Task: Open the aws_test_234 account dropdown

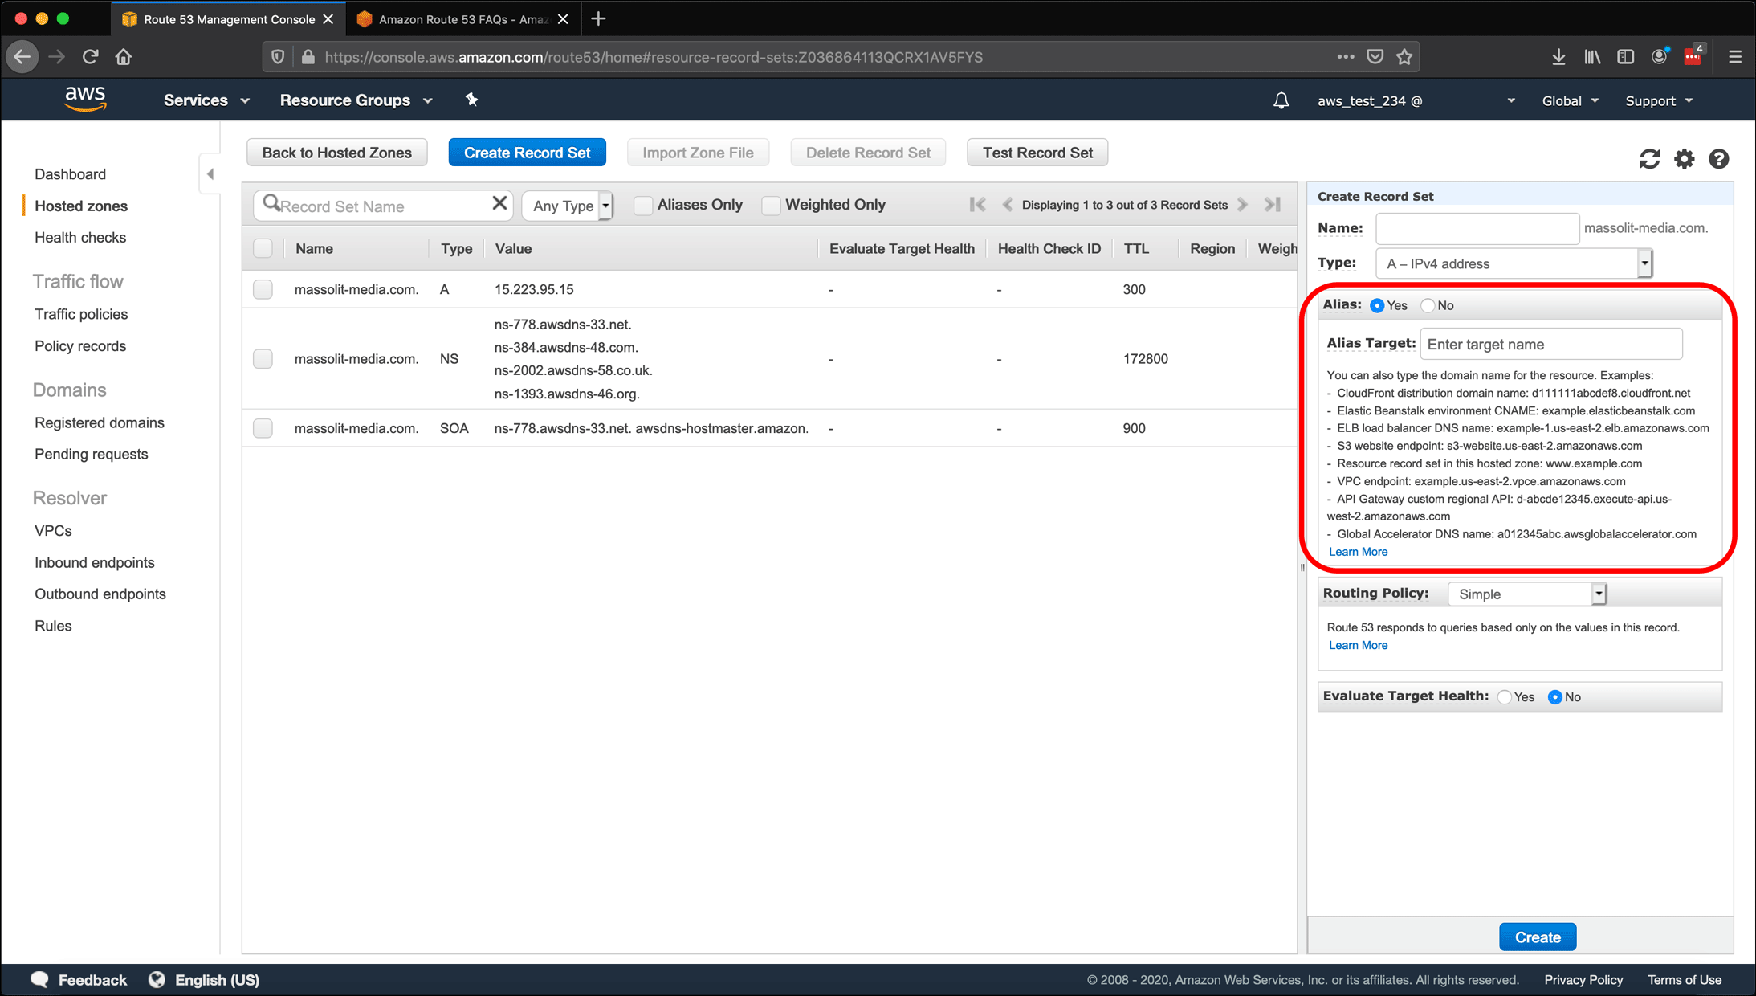Action: (x=1416, y=100)
